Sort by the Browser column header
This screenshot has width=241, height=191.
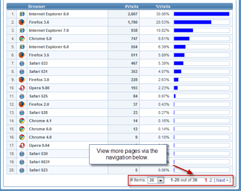point(37,7)
